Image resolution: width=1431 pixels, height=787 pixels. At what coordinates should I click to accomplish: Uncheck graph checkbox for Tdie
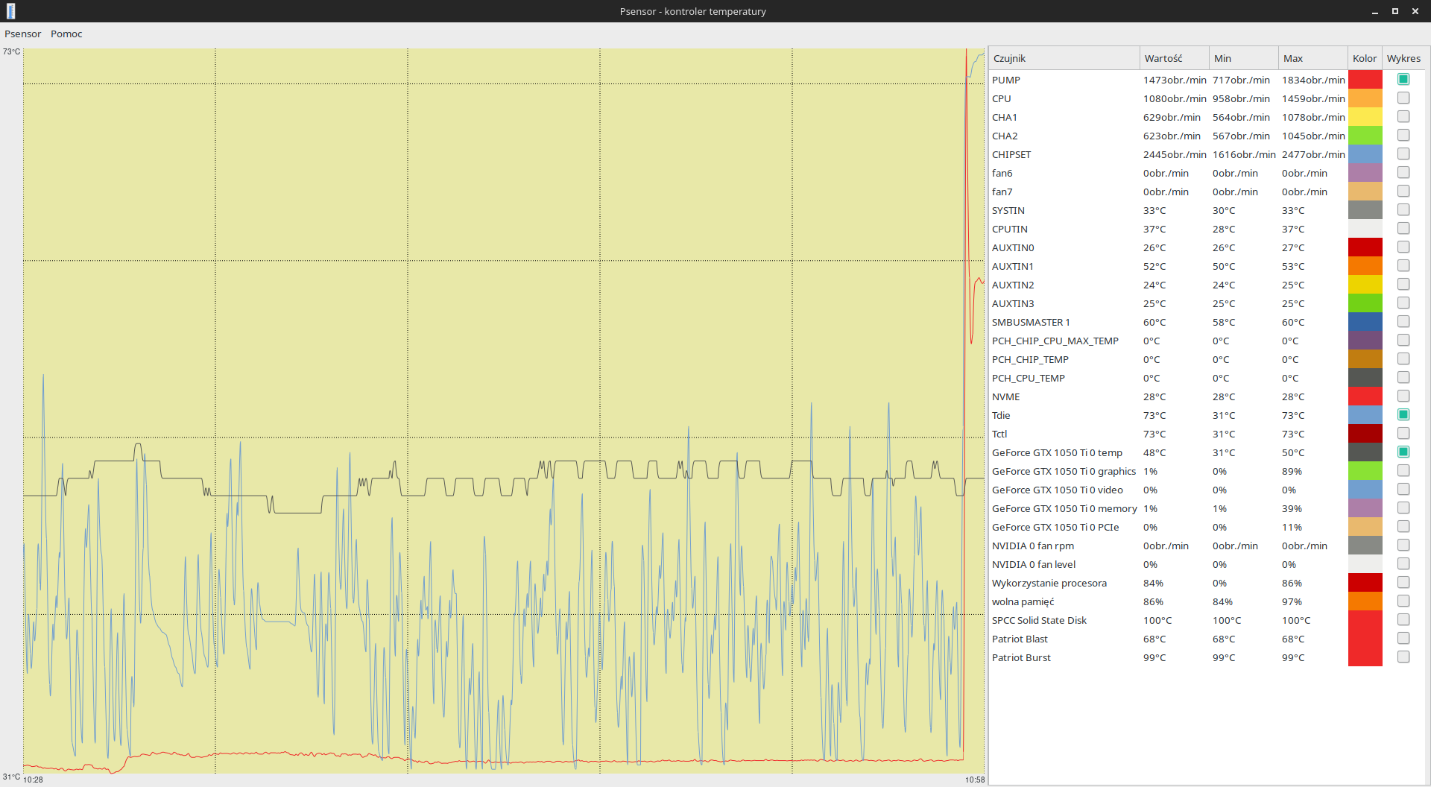point(1403,414)
